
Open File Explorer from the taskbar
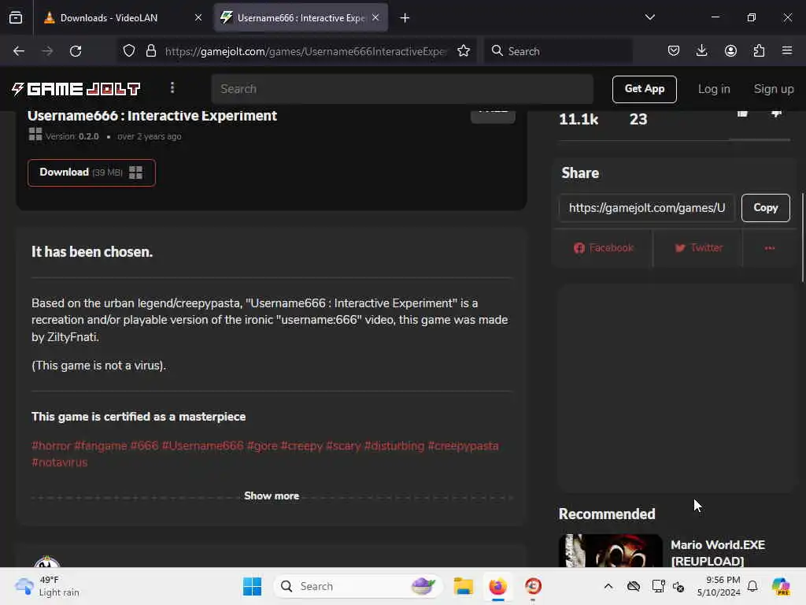click(463, 586)
